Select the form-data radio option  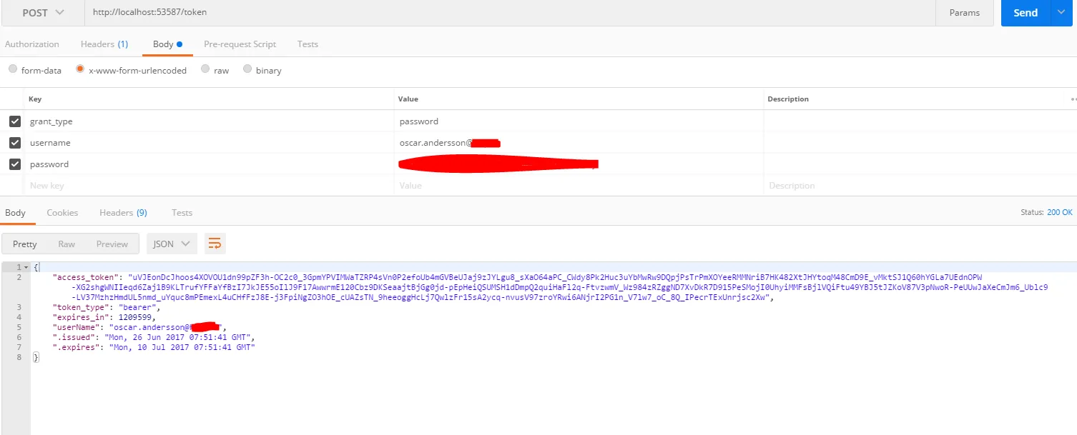tap(13, 69)
